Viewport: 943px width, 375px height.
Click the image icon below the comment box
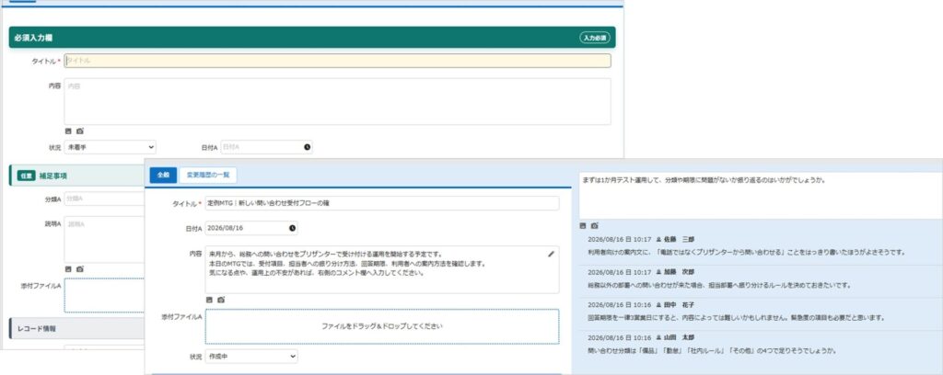(583, 225)
